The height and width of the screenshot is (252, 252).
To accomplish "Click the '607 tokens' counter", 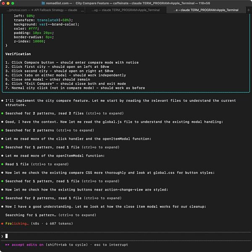I will point(61,223).
